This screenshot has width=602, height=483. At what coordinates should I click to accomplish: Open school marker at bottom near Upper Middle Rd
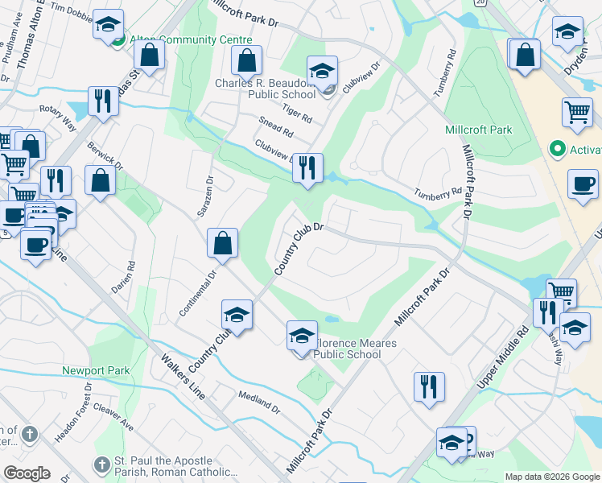click(451, 444)
